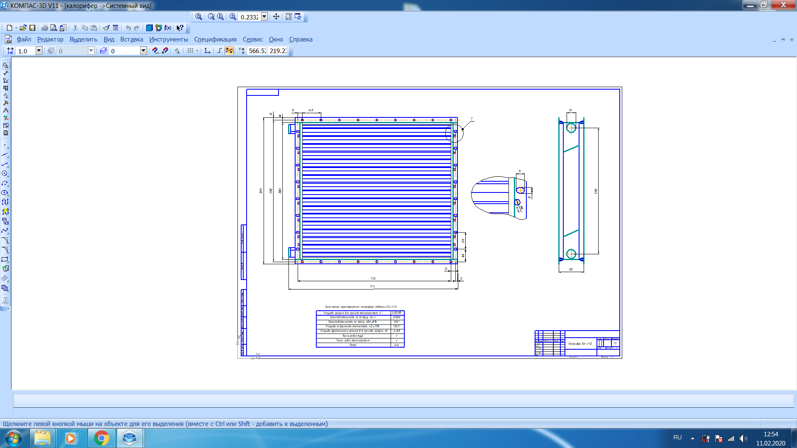797x448 pixels.
Task: Toggle the highlighted rounding mode button
Action: [x=229, y=51]
